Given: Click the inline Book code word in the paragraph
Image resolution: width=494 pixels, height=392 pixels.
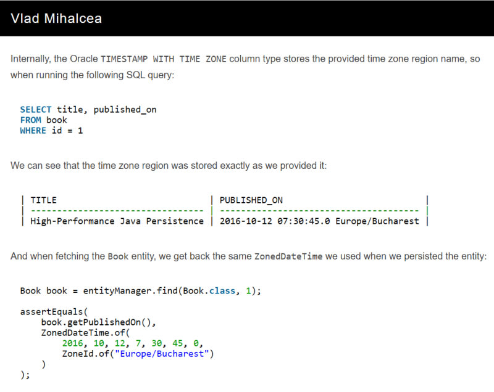Looking at the screenshot, I should coord(118,257).
